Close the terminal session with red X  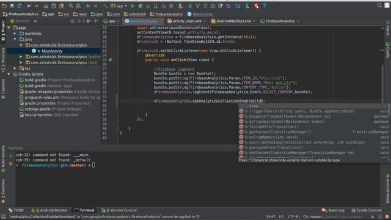tap(11, 164)
